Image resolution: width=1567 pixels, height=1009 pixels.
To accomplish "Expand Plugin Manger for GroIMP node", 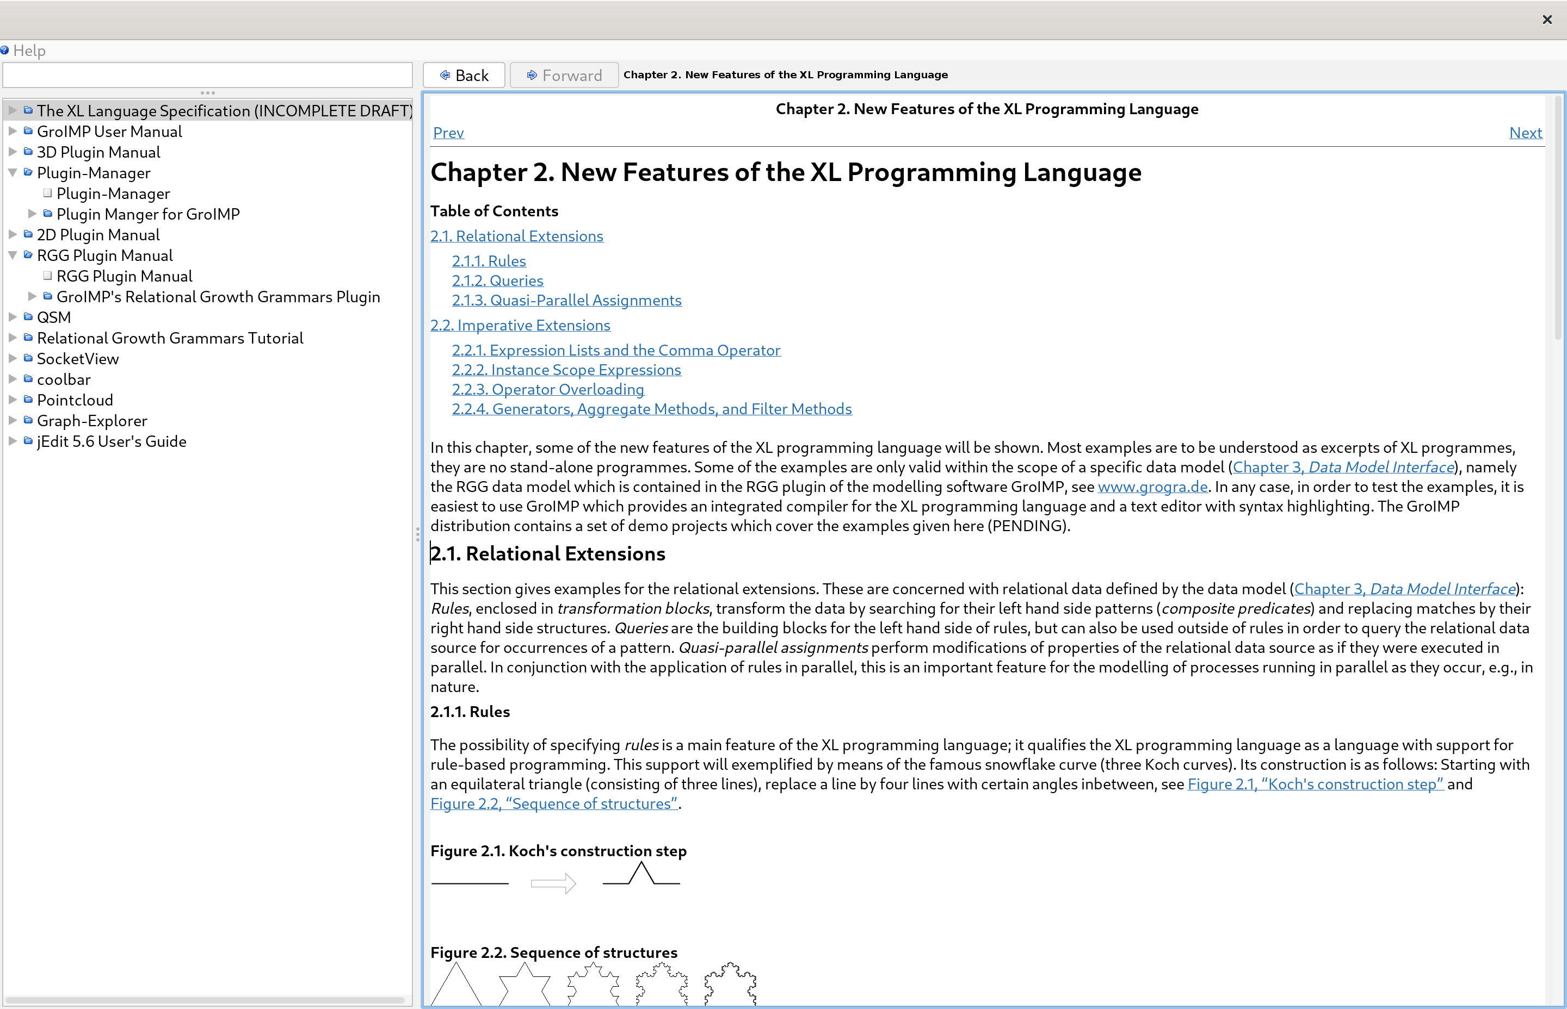I will click(x=32, y=214).
